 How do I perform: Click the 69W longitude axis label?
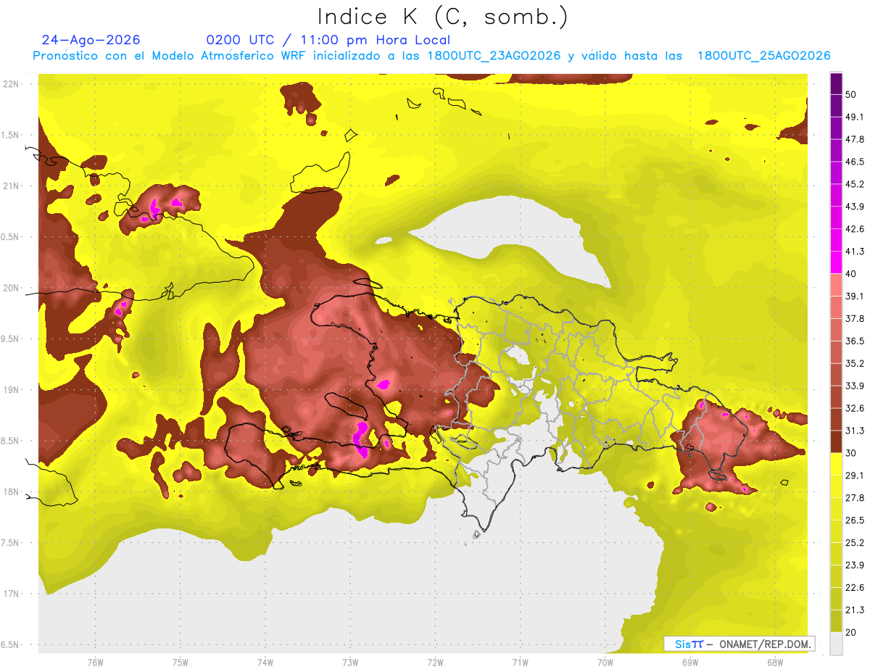point(689,663)
